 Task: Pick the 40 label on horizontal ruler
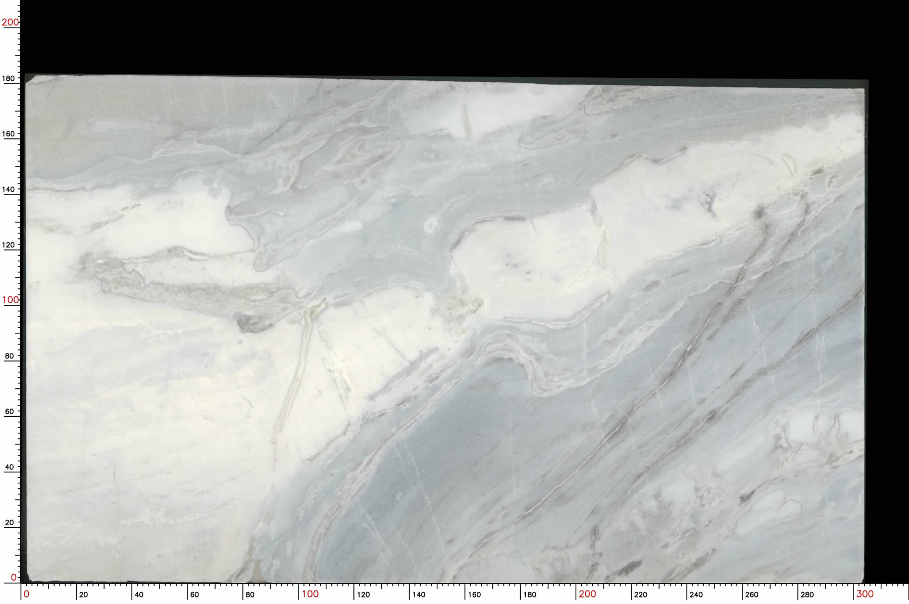tap(139, 595)
